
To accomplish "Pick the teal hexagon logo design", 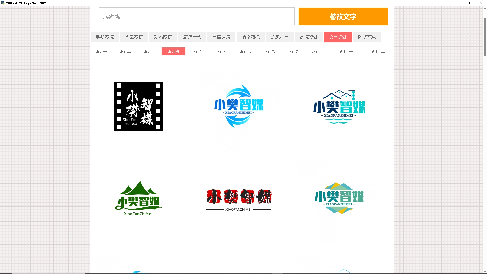I will pos(339,198).
